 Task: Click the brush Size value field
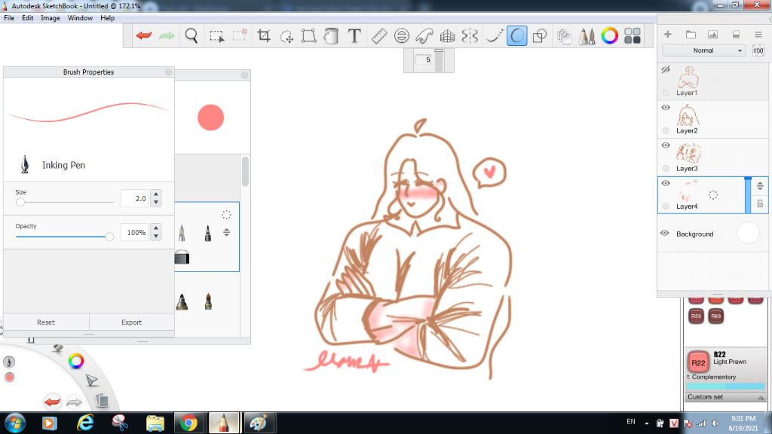134,198
